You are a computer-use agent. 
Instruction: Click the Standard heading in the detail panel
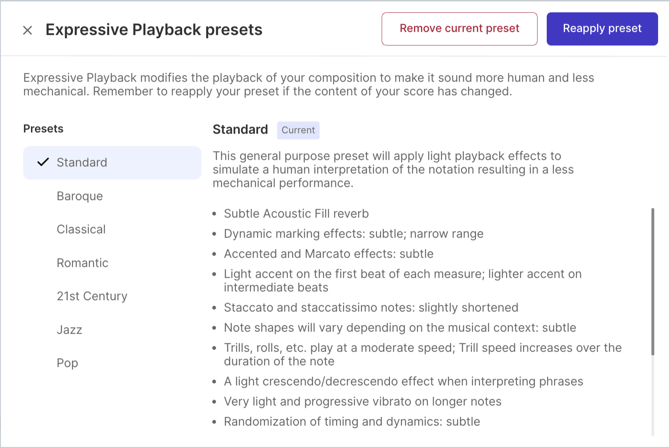pyautogui.click(x=240, y=129)
